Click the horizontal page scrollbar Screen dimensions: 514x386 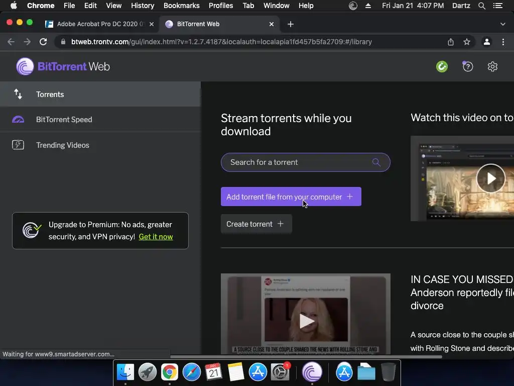pyautogui.click(x=306, y=357)
